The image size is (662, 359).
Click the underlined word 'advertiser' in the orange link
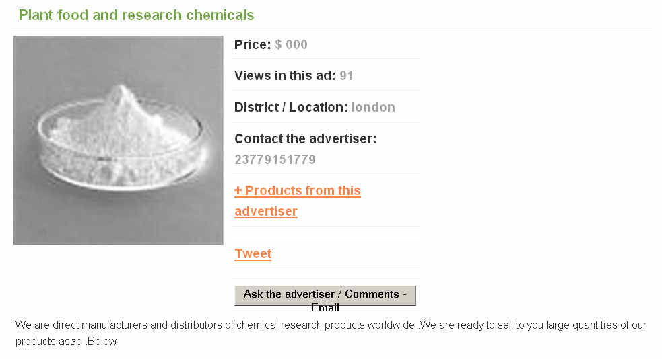click(265, 212)
